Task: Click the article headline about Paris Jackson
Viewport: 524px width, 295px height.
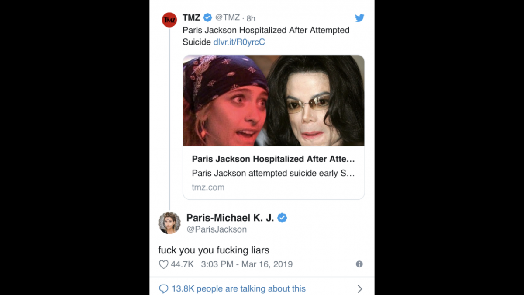Action: tap(273, 159)
